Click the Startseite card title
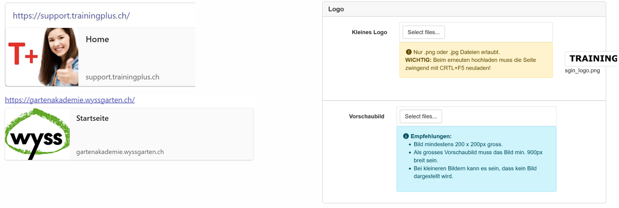This screenshot has height=208, width=619. [x=92, y=118]
